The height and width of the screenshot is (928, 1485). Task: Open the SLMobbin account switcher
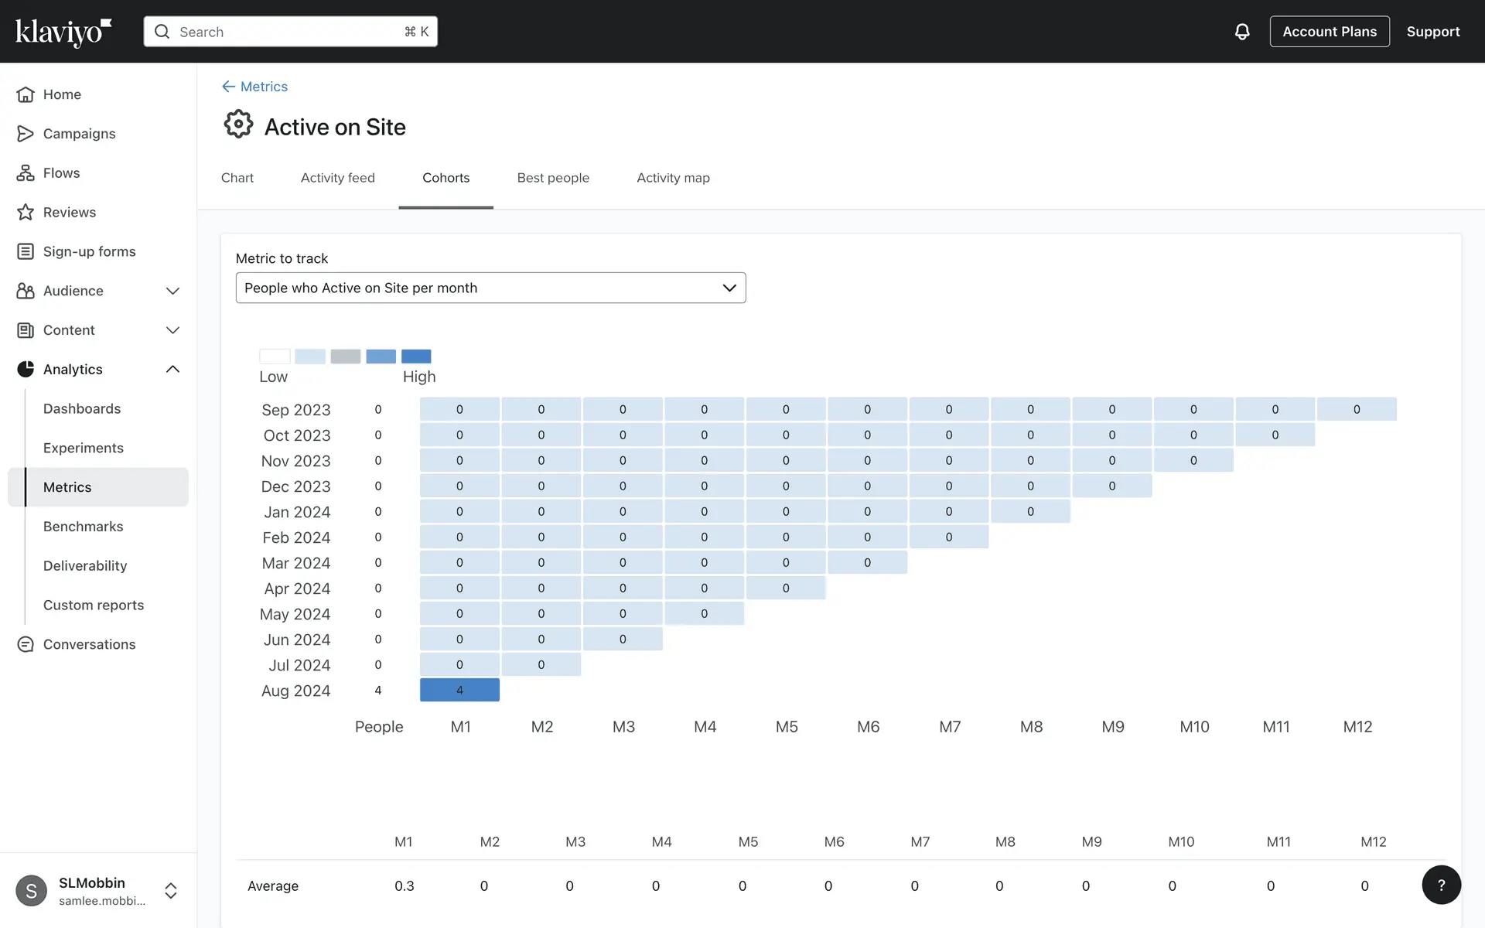tap(171, 891)
